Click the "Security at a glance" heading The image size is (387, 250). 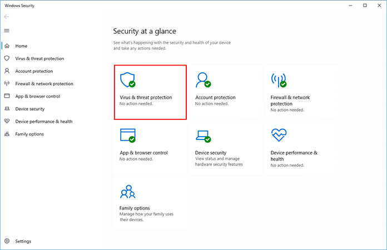click(145, 31)
